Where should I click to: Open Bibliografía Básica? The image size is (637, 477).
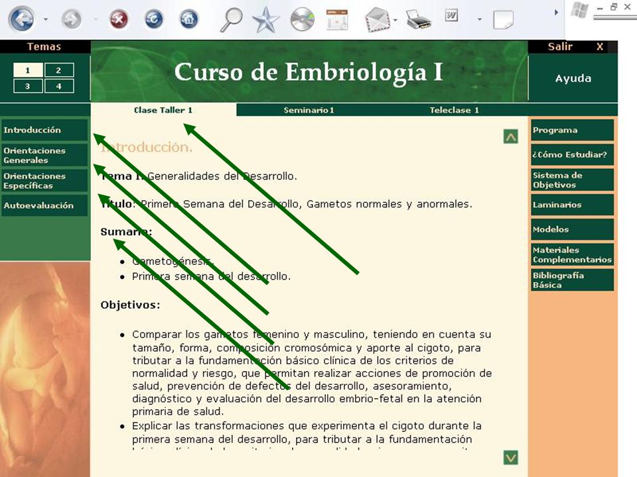[x=573, y=280]
